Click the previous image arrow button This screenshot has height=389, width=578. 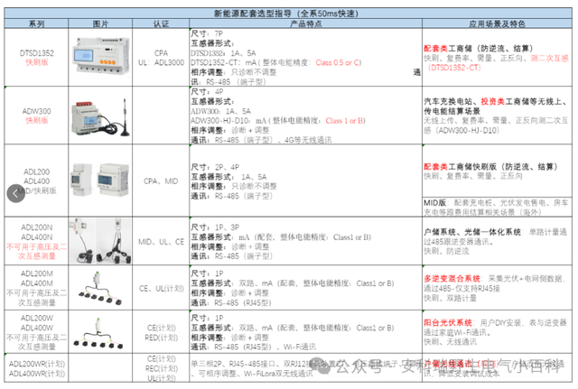[16, 193]
